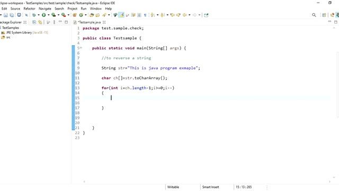
Task: Open the Project menu
Action: (x=72, y=8)
